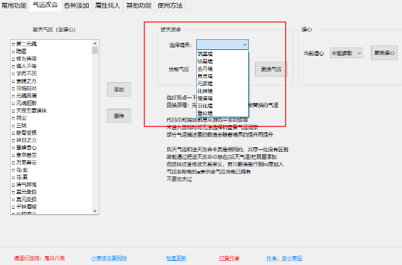This screenshot has height=265, width=402.
Task: Open the 小幸修改器网站 link
Action: pyautogui.click(x=108, y=258)
